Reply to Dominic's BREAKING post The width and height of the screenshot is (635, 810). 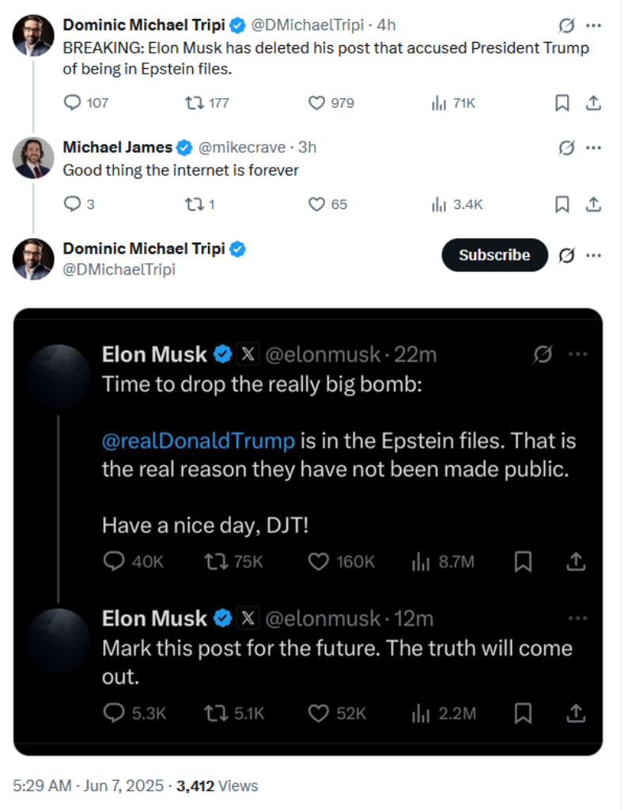[72, 103]
